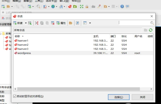Click the New session (新建) icon
Image resolution: width=161 pixels, height=104 pixels.
pos(18,23)
